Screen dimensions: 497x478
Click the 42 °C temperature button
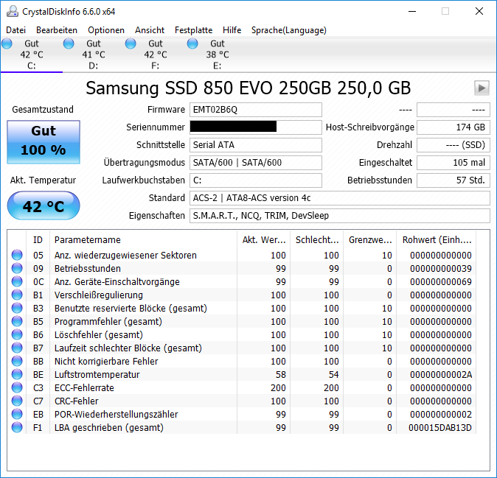44,205
